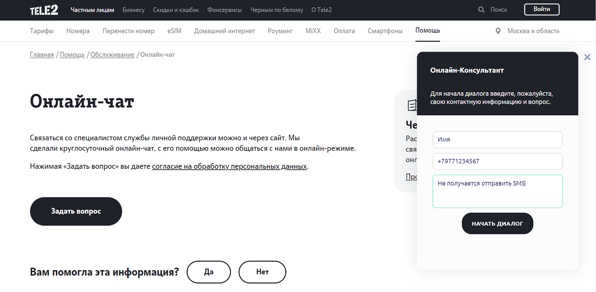Image resolution: width=596 pixels, height=292 pixels.
Task: Click Вам помогла эта информация text
Action: click(x=104, y=272)
